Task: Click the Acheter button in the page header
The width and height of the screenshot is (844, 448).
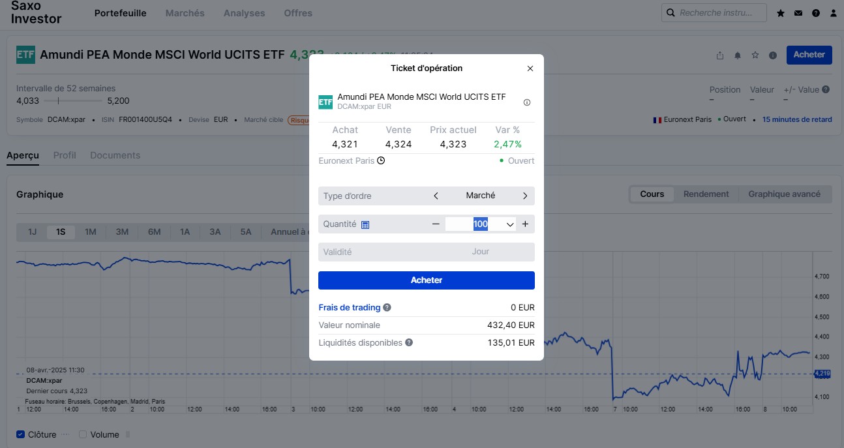Action: (x=809, y=55)
